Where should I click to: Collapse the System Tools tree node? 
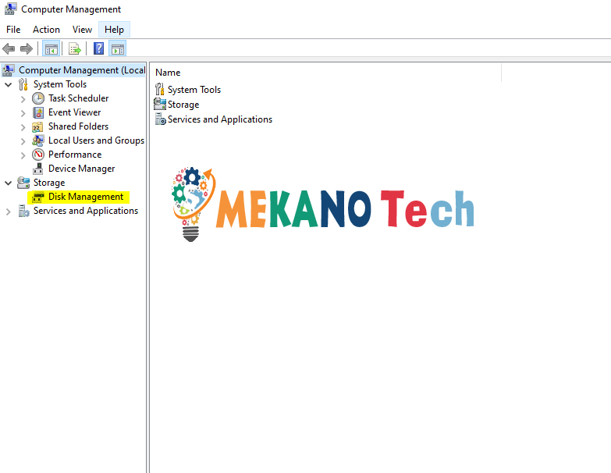click(x=8, y=84)
